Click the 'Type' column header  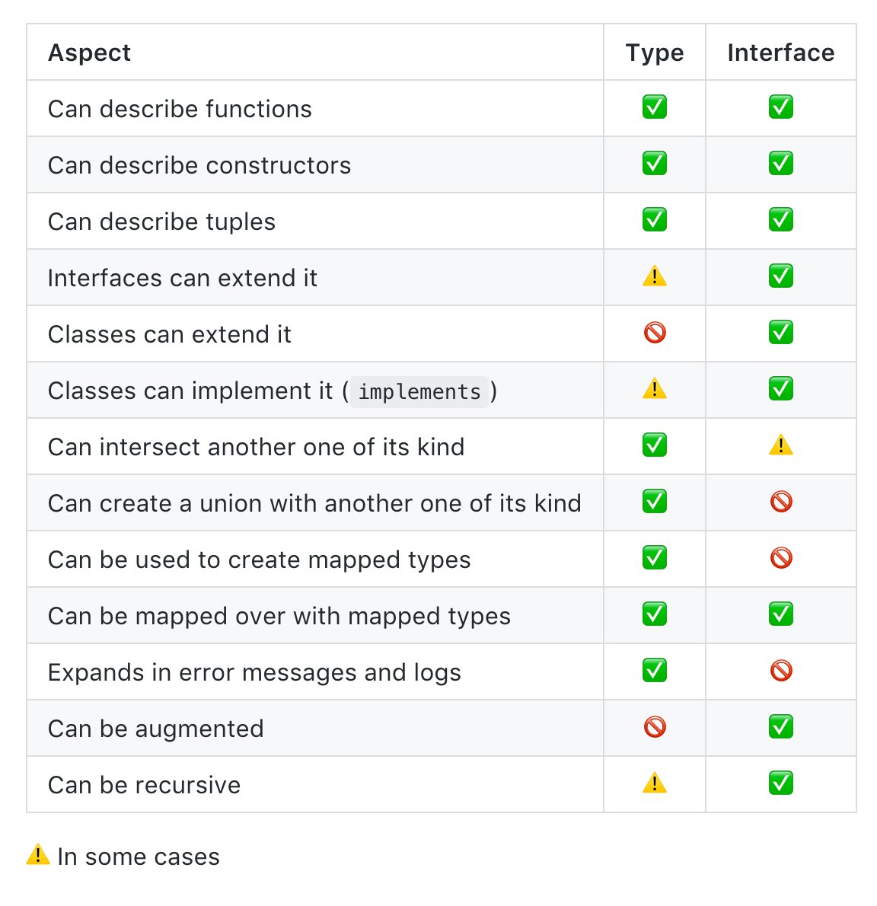[x=655, y=53]
